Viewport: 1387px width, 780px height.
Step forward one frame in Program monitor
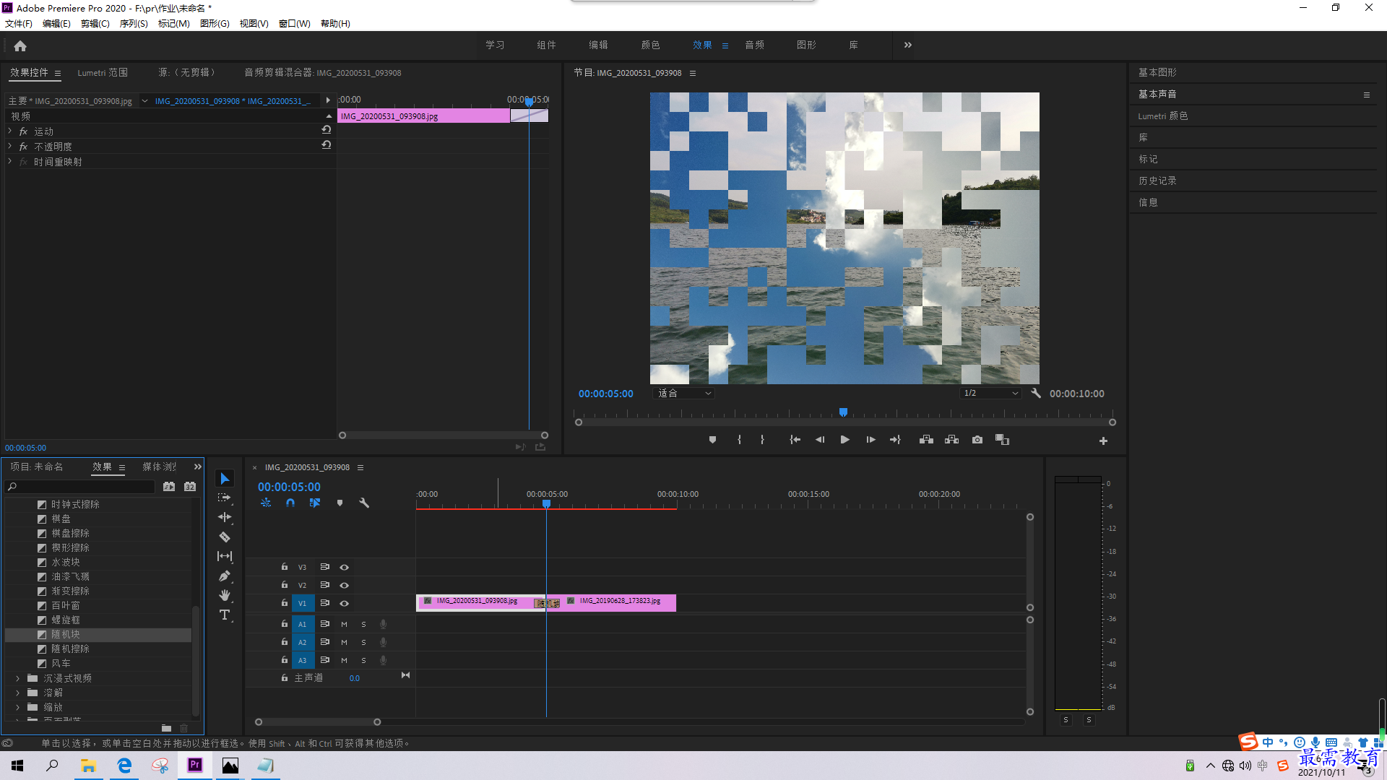(x=870, y=440)
